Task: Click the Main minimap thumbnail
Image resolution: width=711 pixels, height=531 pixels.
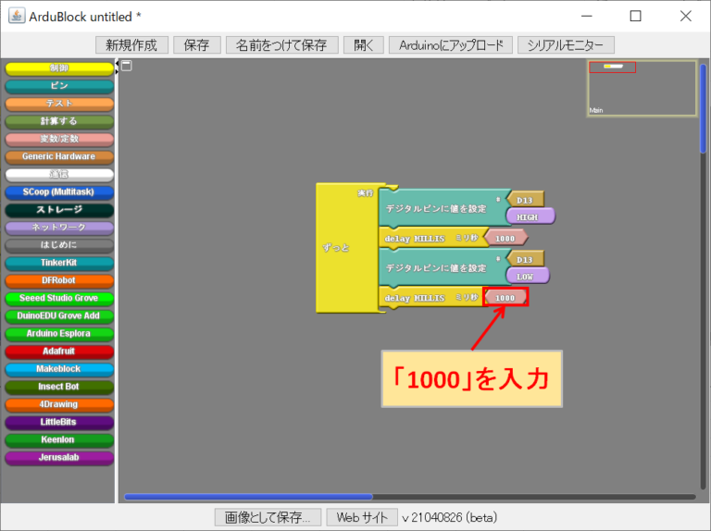Action: (x=642, y=88)
